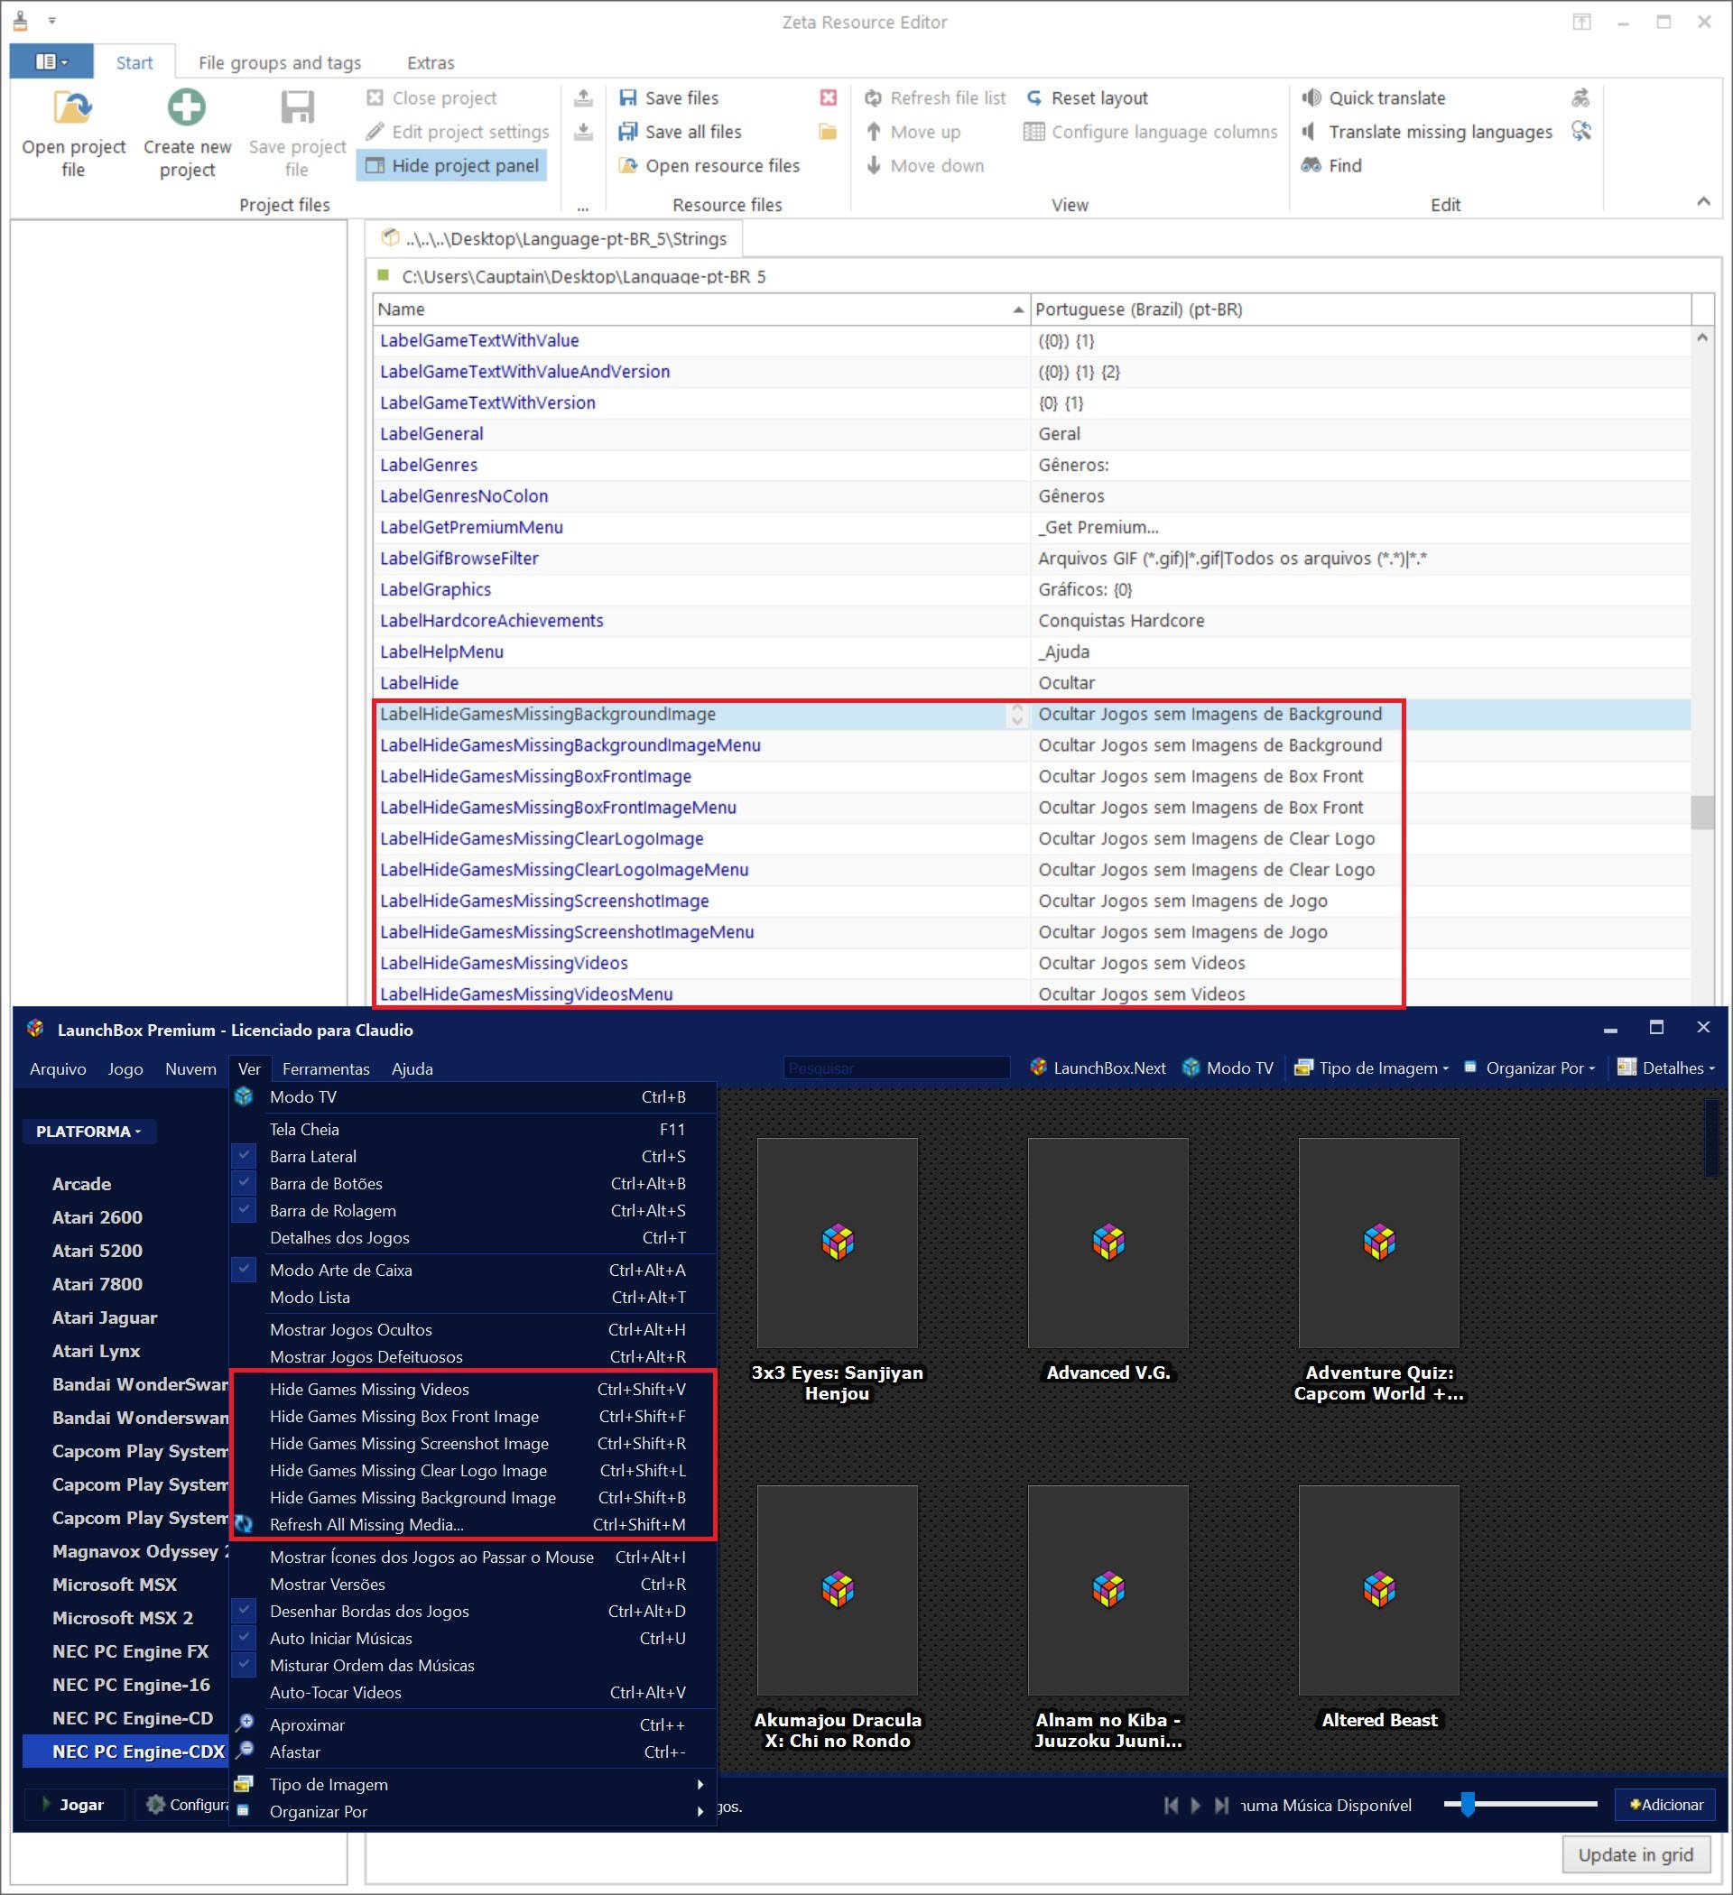Click the Hide project panel button

452,165
